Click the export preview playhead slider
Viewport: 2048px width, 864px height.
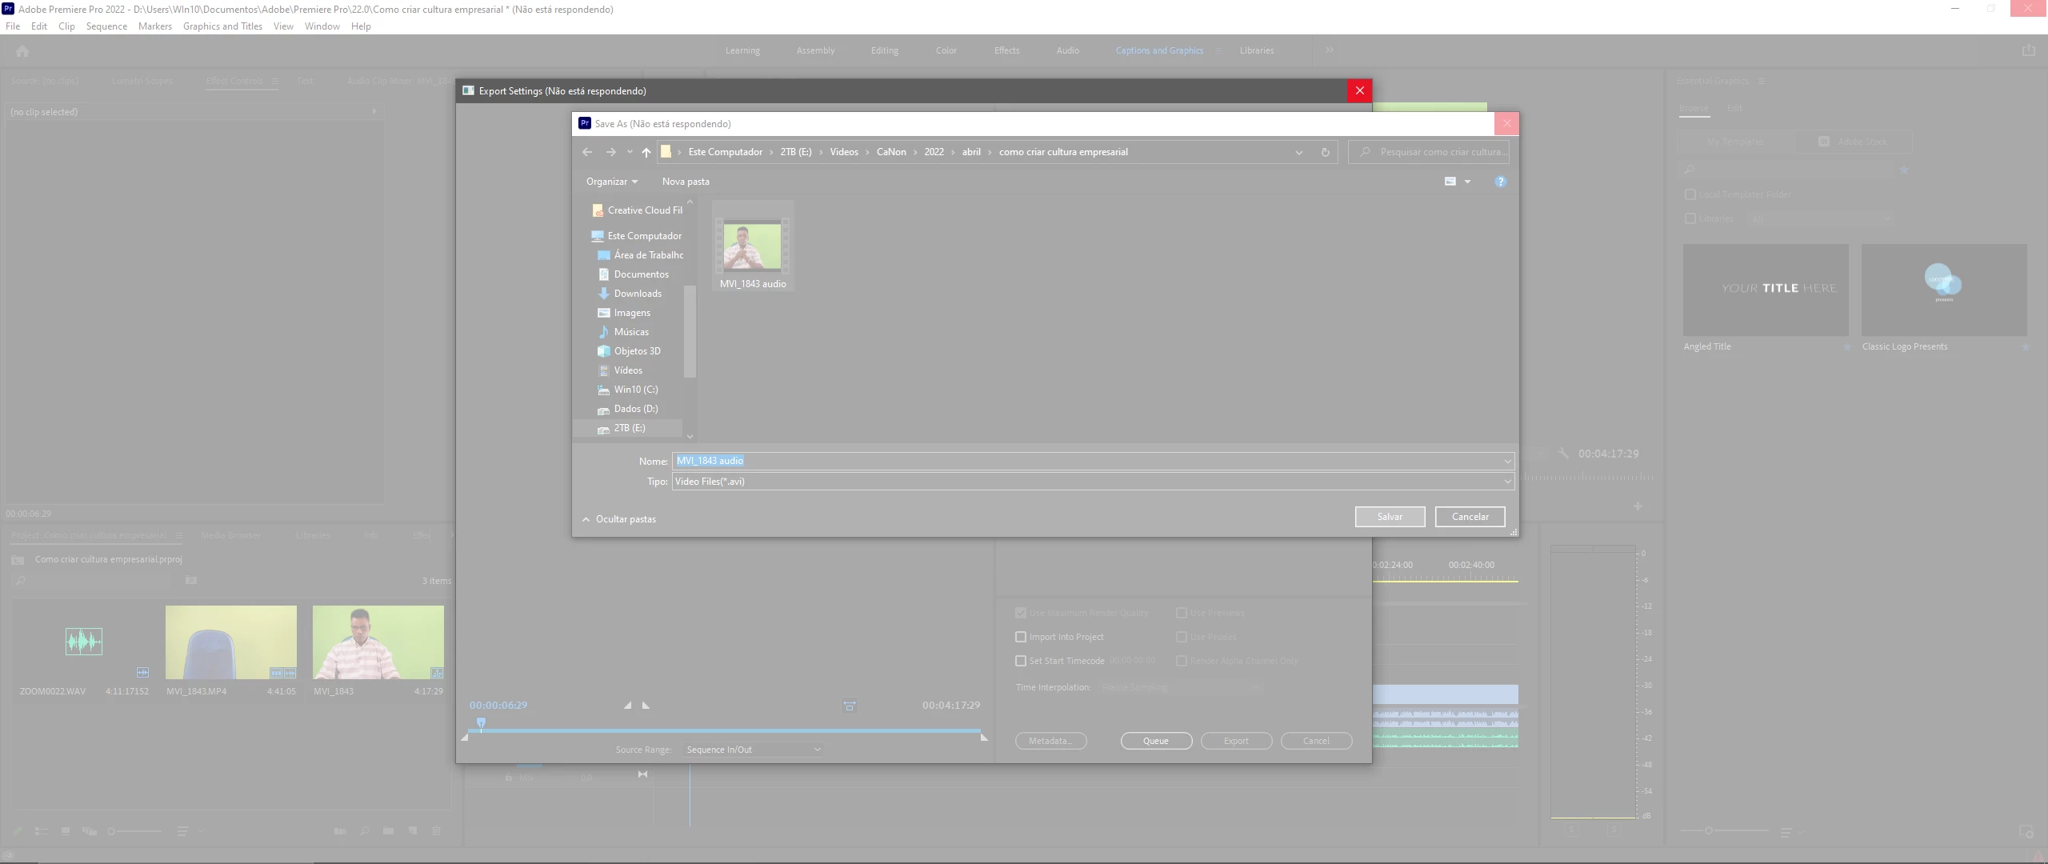point(481,723)
